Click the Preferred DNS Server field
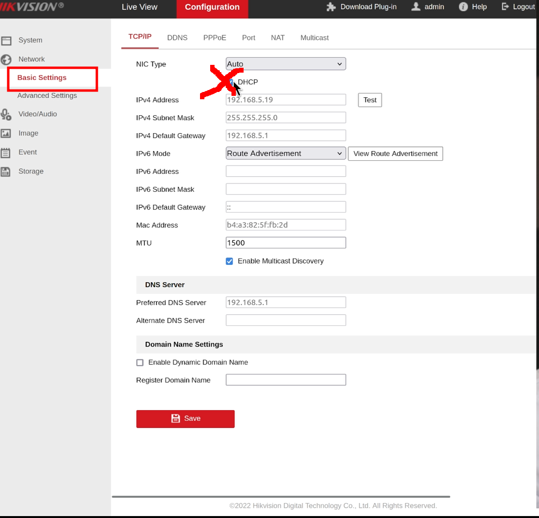Viewport: 539px width, 518px height. 286,303
